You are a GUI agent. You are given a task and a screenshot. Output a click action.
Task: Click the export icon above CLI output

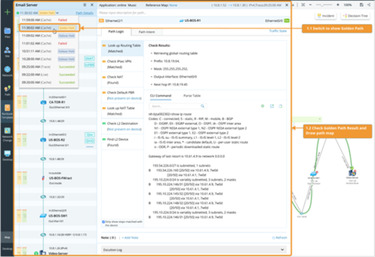click(x=272, y=106)
